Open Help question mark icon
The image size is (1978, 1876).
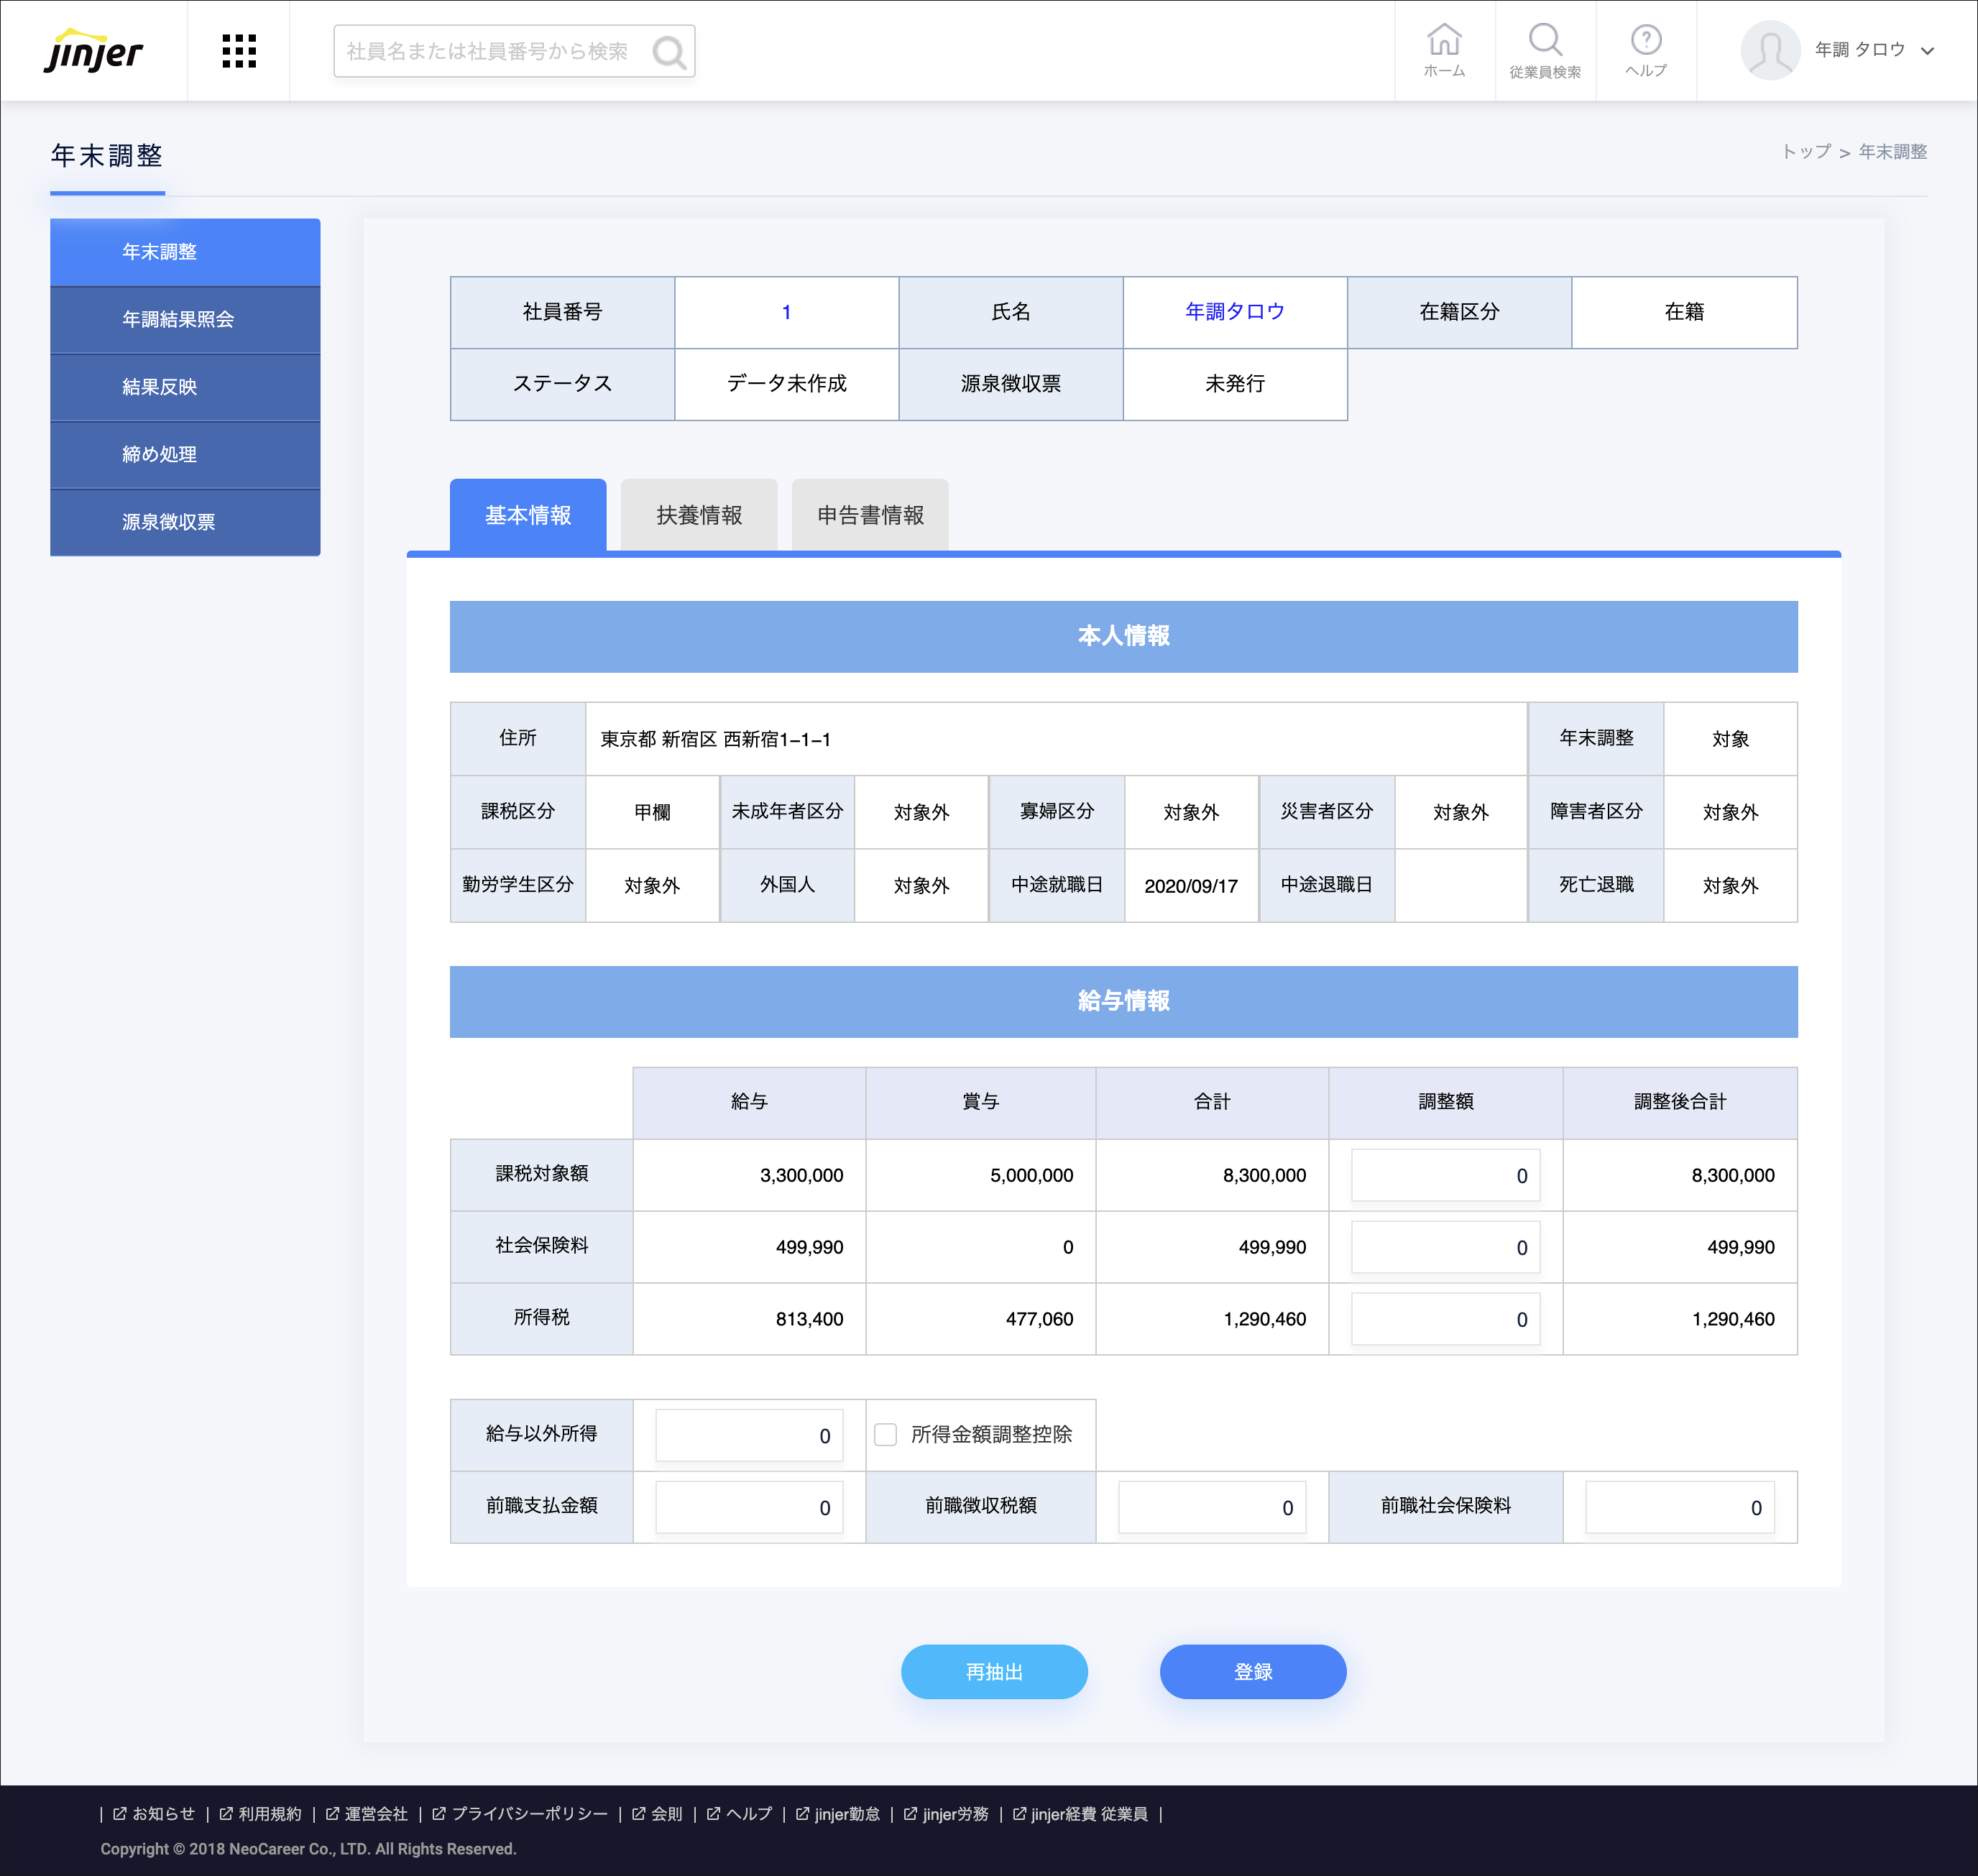click(1645, 41)
